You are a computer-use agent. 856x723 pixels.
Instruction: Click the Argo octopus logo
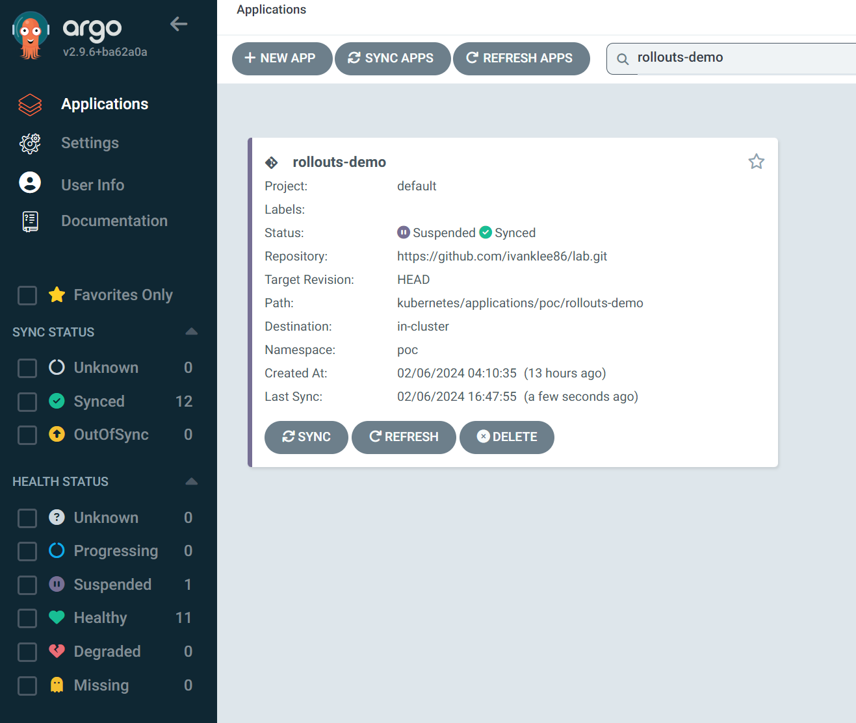(x=31, y=35)
